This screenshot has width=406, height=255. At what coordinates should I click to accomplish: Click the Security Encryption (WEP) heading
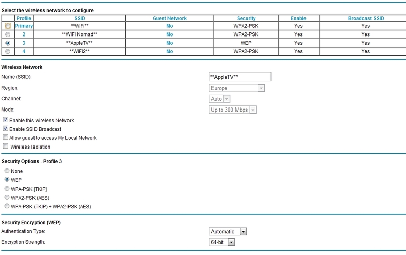[31, 223]
